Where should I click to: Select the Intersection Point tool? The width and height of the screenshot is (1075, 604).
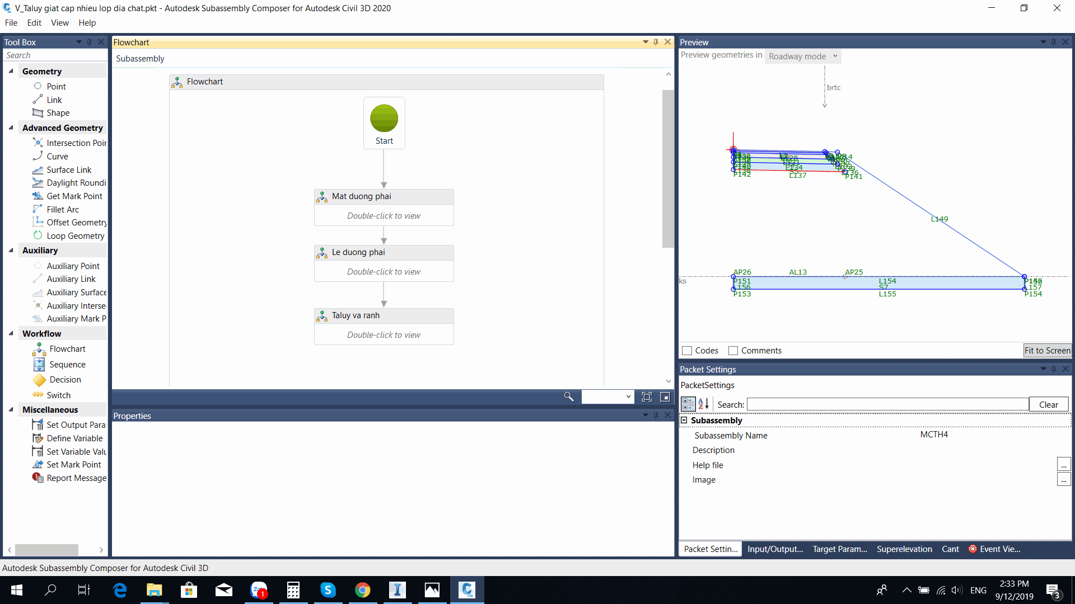(x=76, y=143)
